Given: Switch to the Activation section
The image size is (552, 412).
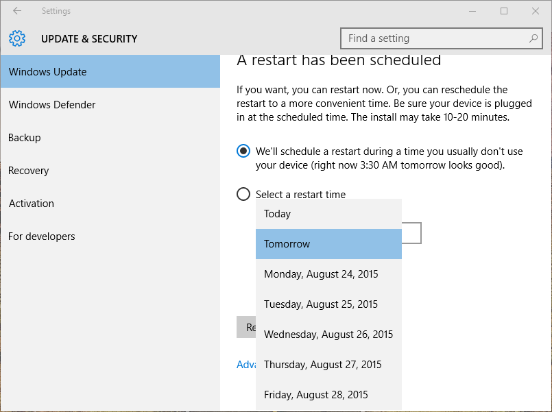Looking at the screenshot, I should [x=110, y=204].
